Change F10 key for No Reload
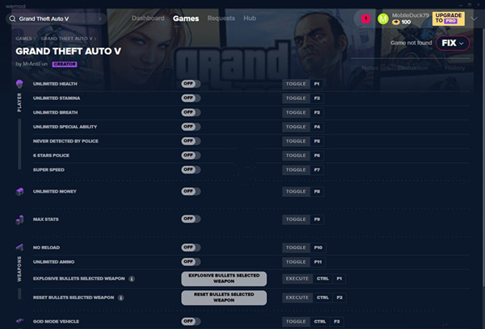 click(318, 248)
